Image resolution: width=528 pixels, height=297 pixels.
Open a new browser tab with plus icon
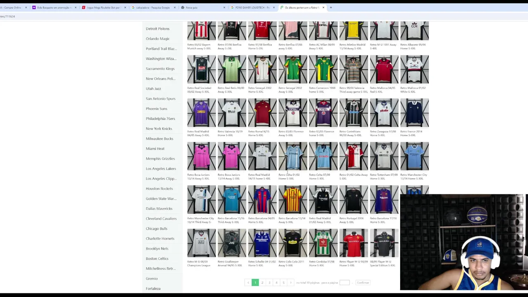pos(331,7)
